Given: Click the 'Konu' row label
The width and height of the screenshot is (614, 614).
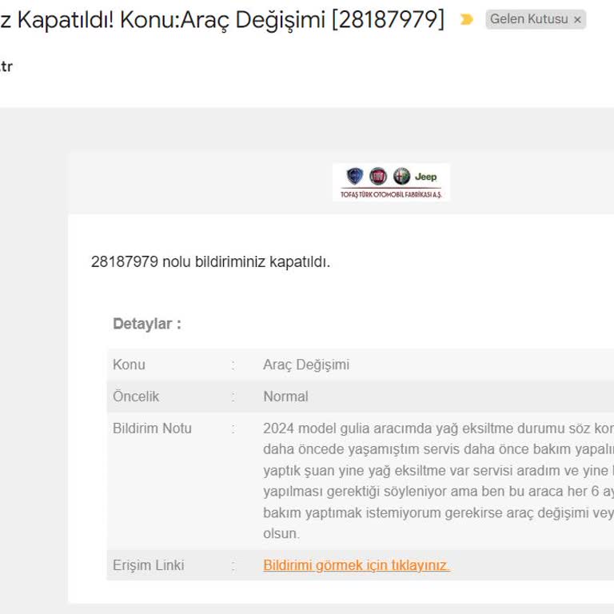Looking at the screenshot, I should 129,365.
